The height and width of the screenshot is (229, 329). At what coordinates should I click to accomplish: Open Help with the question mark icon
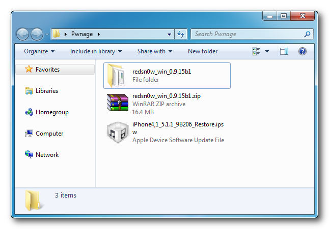click(303, 51)
